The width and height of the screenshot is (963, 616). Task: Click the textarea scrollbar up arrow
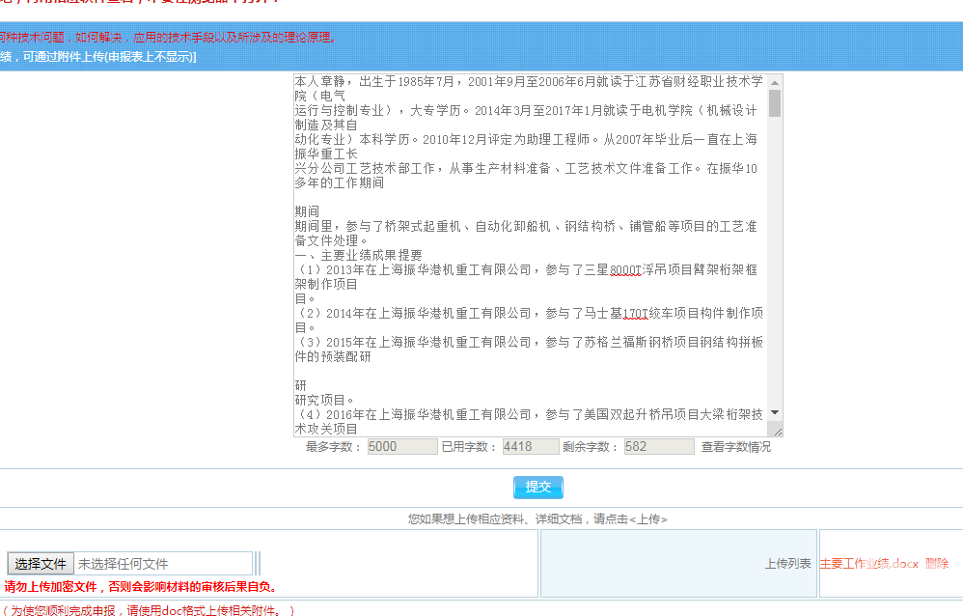(775, 82)
